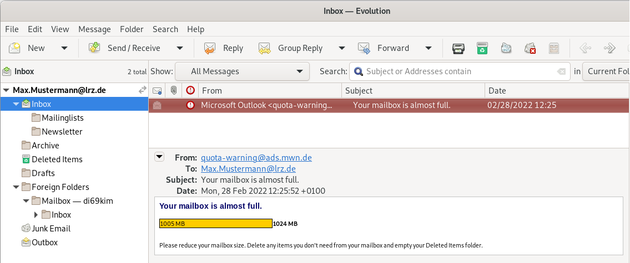This screenshot has height=263, width=630.
Task: Collapse the message headers toggle arrow
Action: [x=159, y=157]
